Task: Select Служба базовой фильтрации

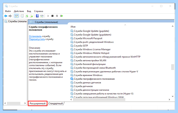Action: pyautogui.click(x=88, y=64)
